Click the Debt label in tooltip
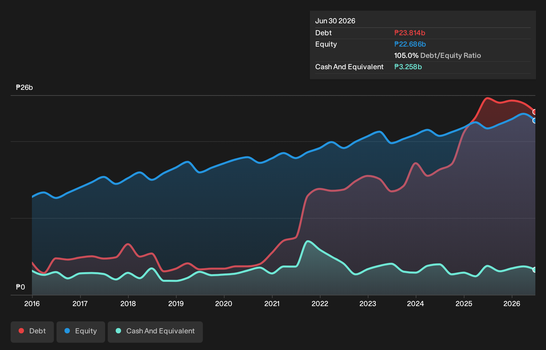 click(x=324, y=33)
